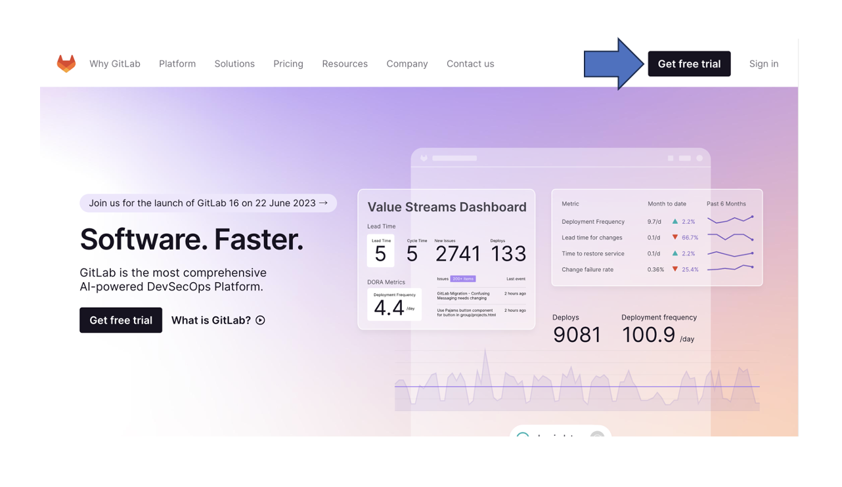
Task: Open the Platform dropdown menu
Action: (177, 64)
